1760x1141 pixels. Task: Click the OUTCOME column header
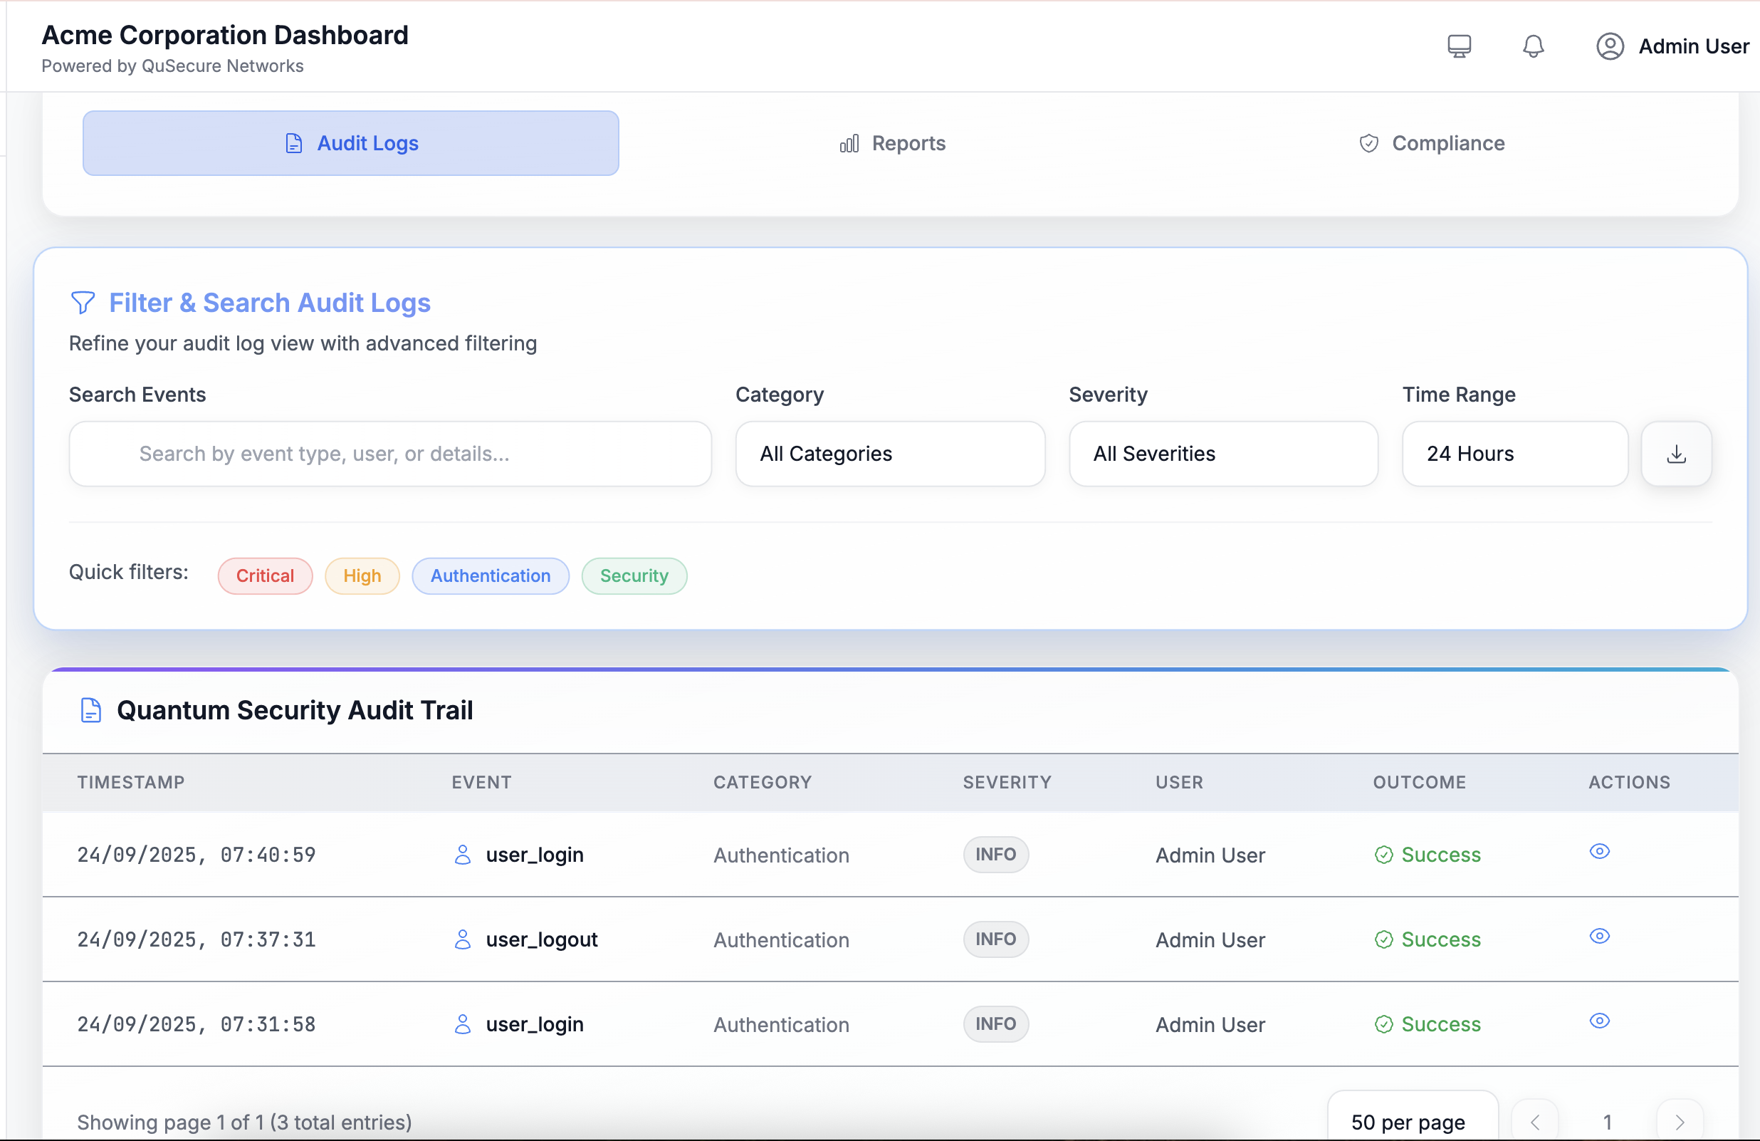pos(1419,782)
